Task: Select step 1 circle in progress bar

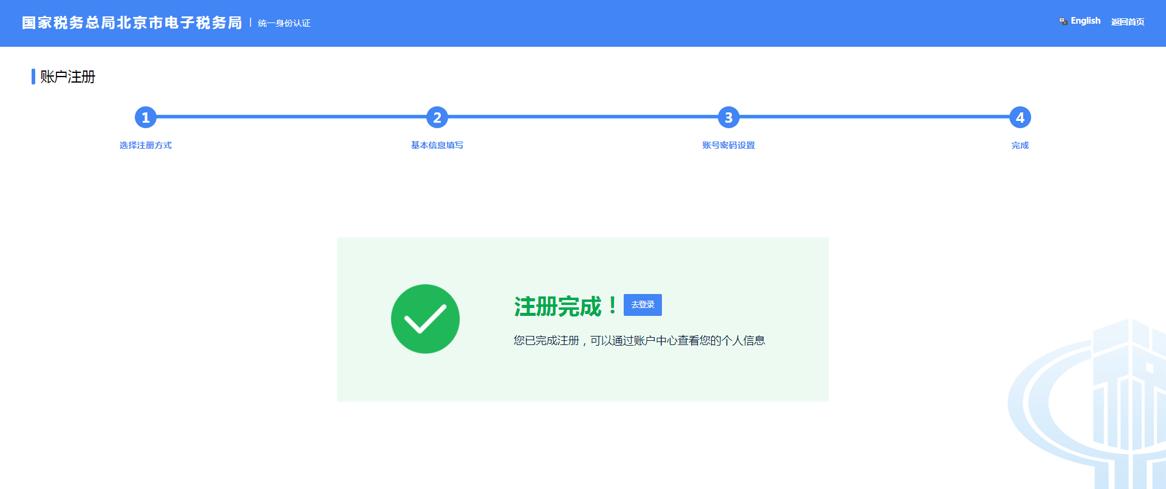Action: click(x=146, y=117)
